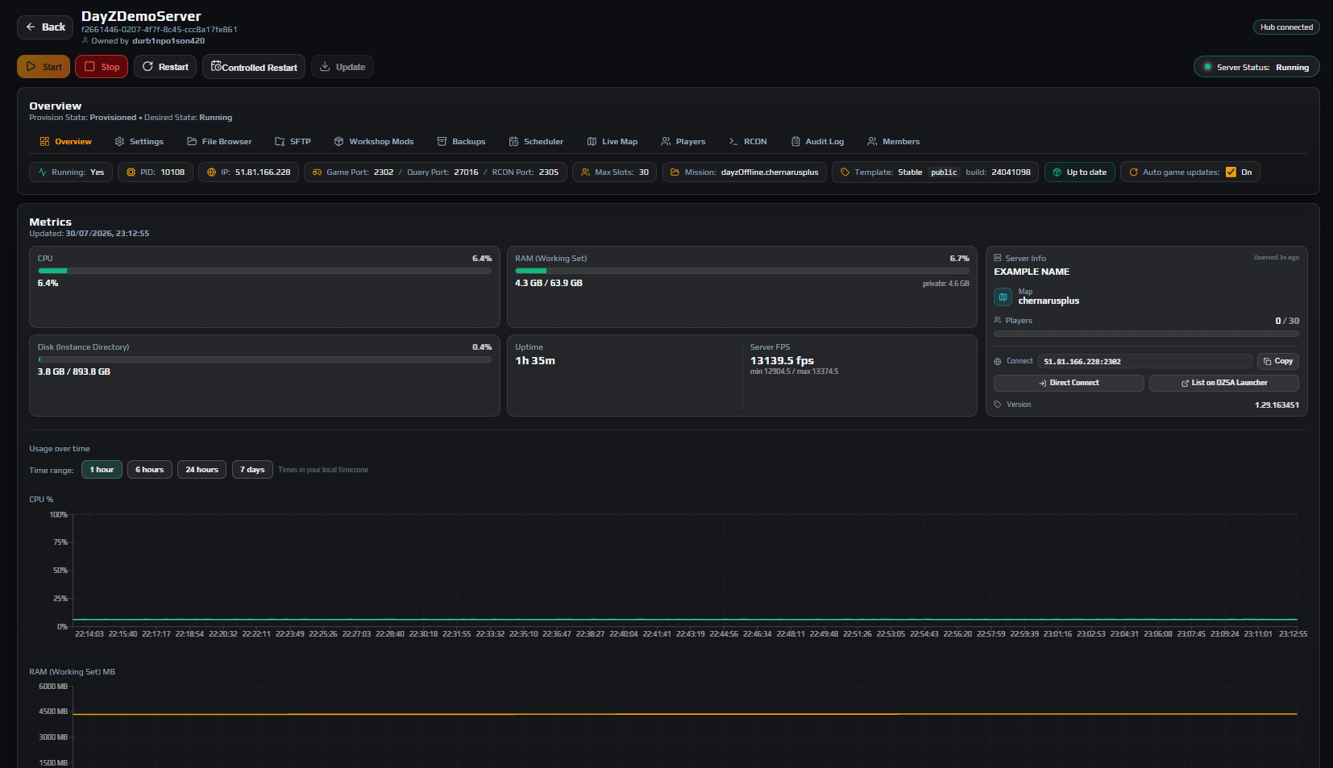Screen dimensions: 1333x768
Task: Click the Uptime value 1h 35m
Action: point(535,360)
